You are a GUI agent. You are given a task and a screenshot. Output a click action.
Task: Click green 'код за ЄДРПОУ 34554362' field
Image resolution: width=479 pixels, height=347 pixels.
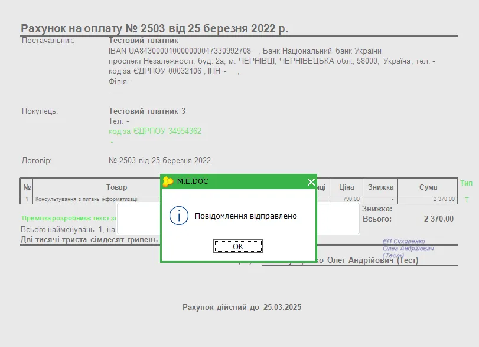coord(155,131)
